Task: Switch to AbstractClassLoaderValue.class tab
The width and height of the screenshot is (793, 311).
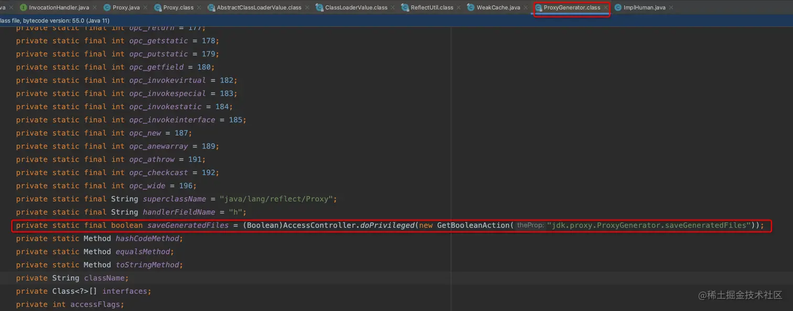Action: pyautogui.click(x=259, y=8)
